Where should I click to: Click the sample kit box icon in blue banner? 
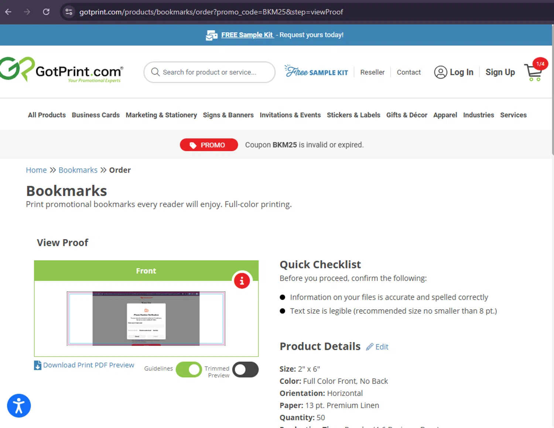(x=212, y=35)
